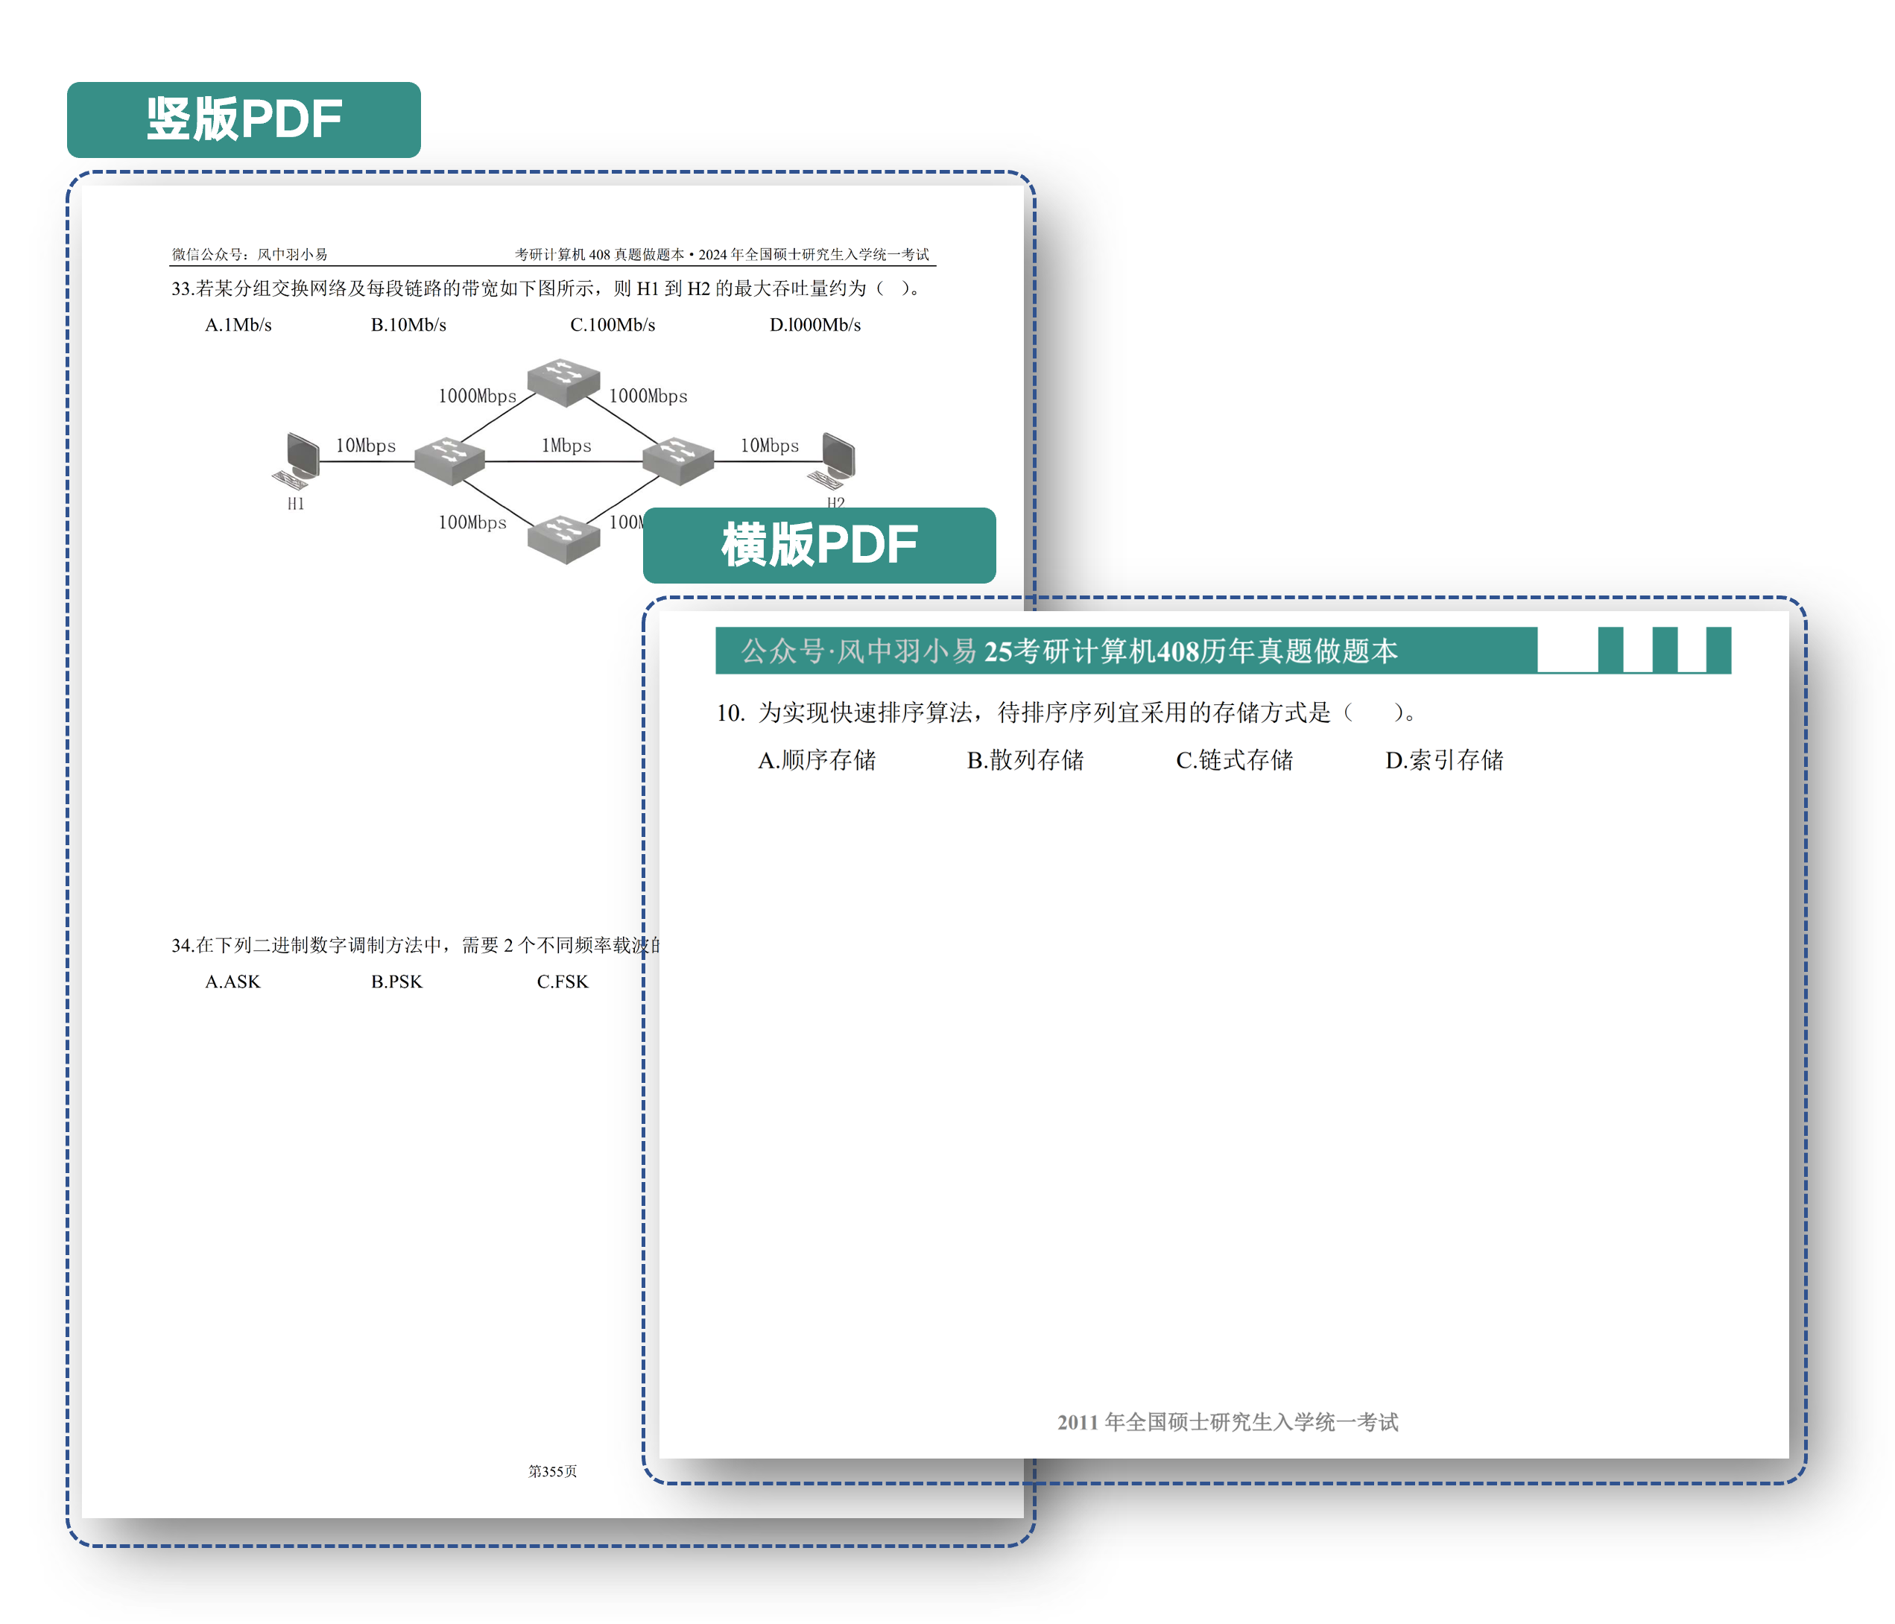Click the rightmost green stripe in header

click(x=1718, y=650)
